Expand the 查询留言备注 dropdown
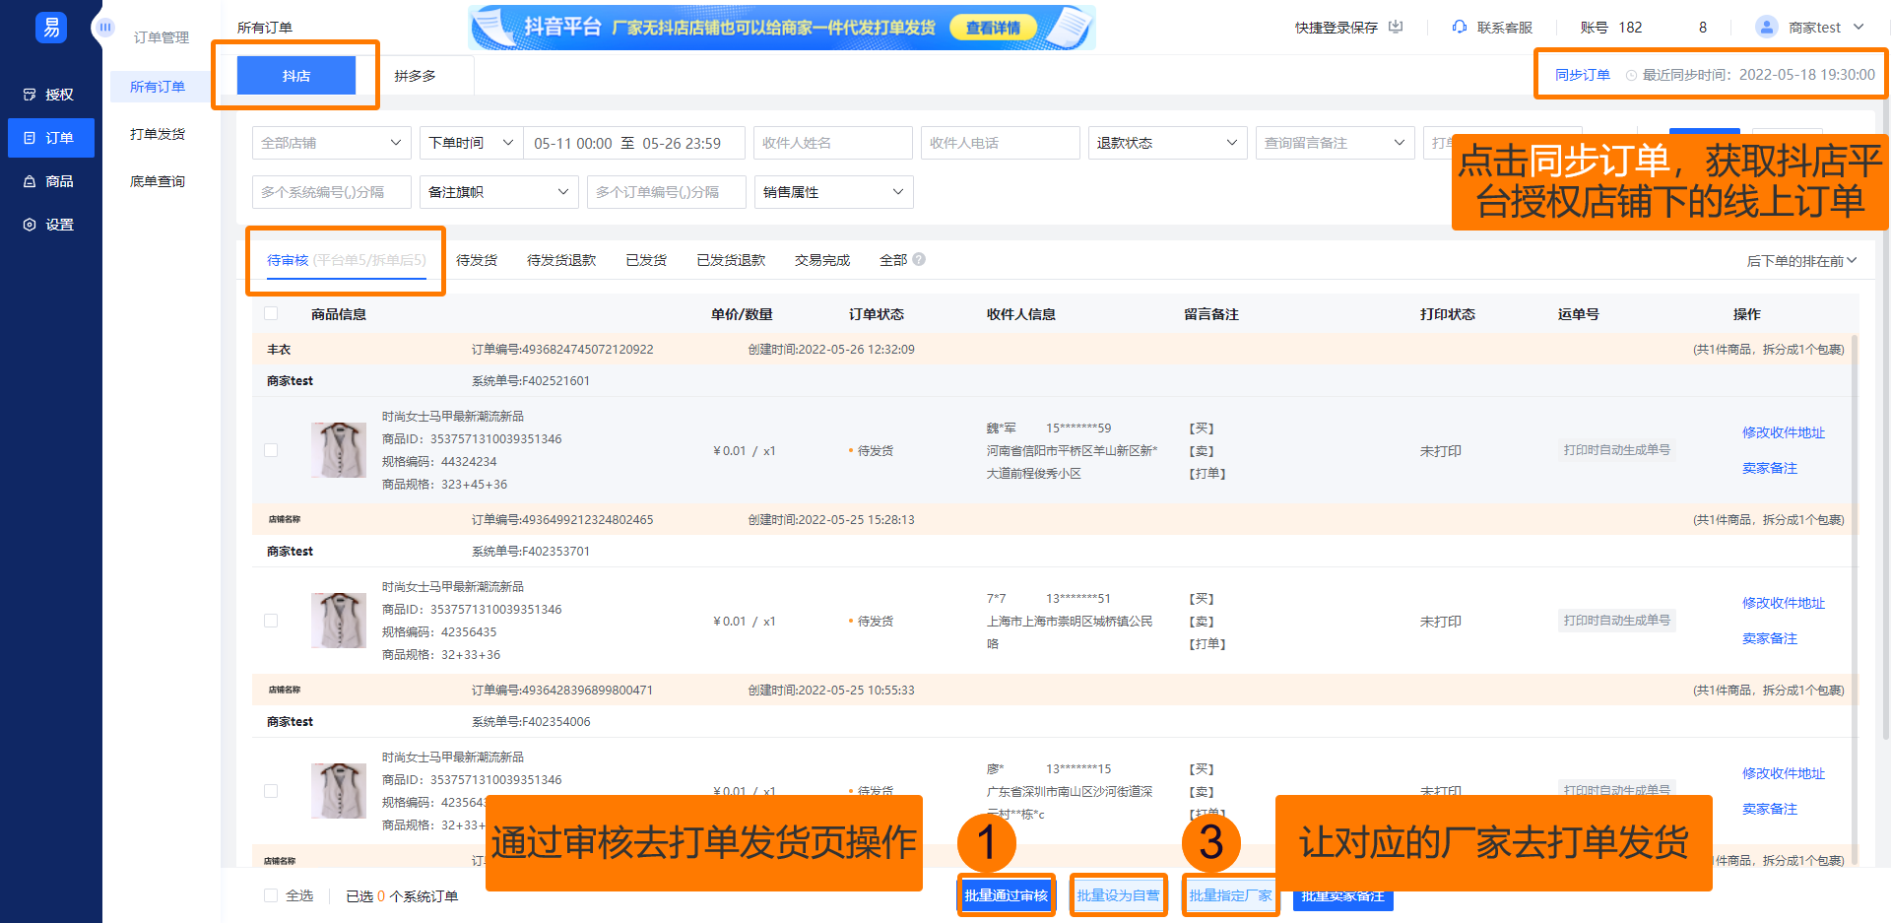The height and width of the screenshot is (923, 1891). (1335, 143)
